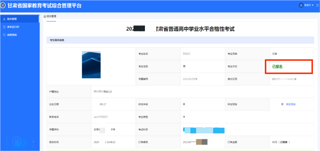
Task: Click the candidate photo thumbnail
Action: click(x=91, y=65)
